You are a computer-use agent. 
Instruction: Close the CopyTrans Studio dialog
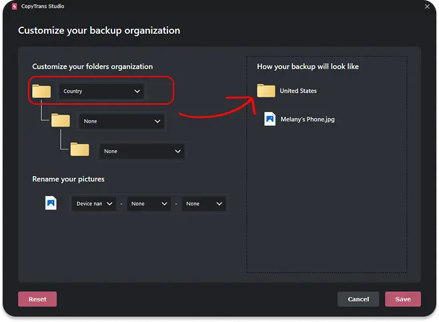click(427, 6)
